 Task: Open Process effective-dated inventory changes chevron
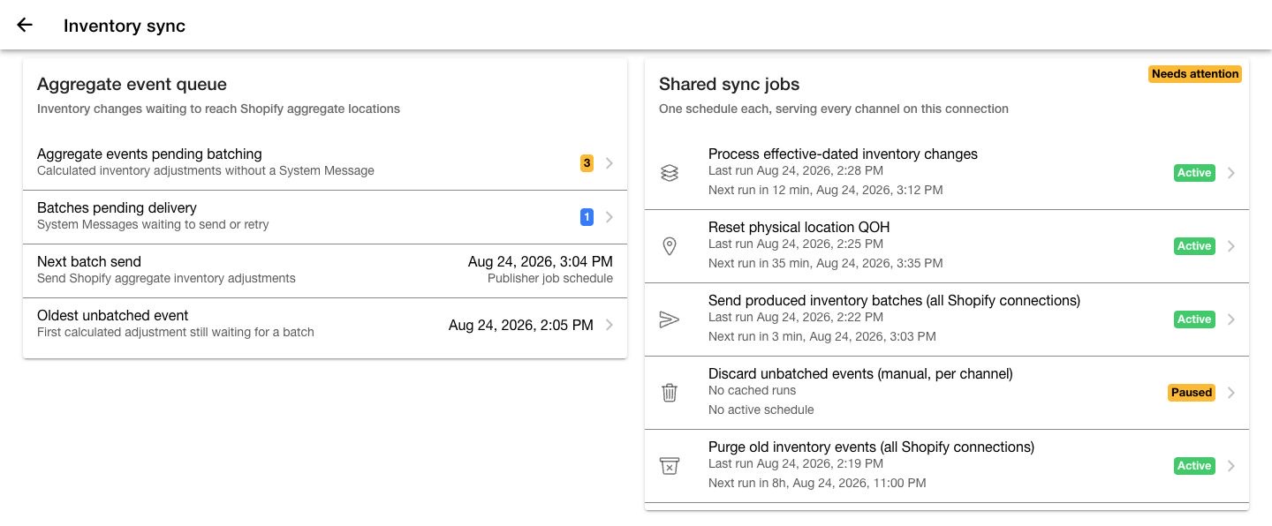(1231, 173)
